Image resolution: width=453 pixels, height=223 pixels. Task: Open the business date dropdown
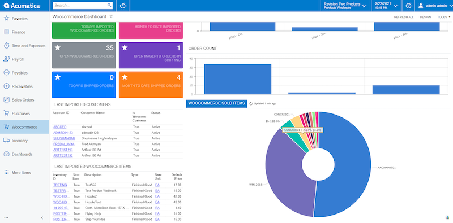coord(386,6)
